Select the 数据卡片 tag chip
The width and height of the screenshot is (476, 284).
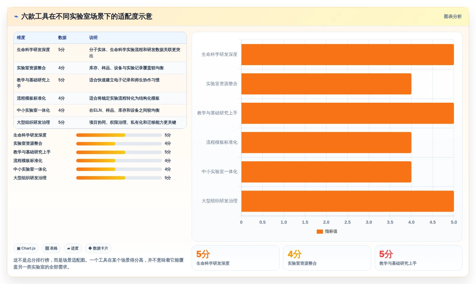pyautogui.click(x=98, y=248)
